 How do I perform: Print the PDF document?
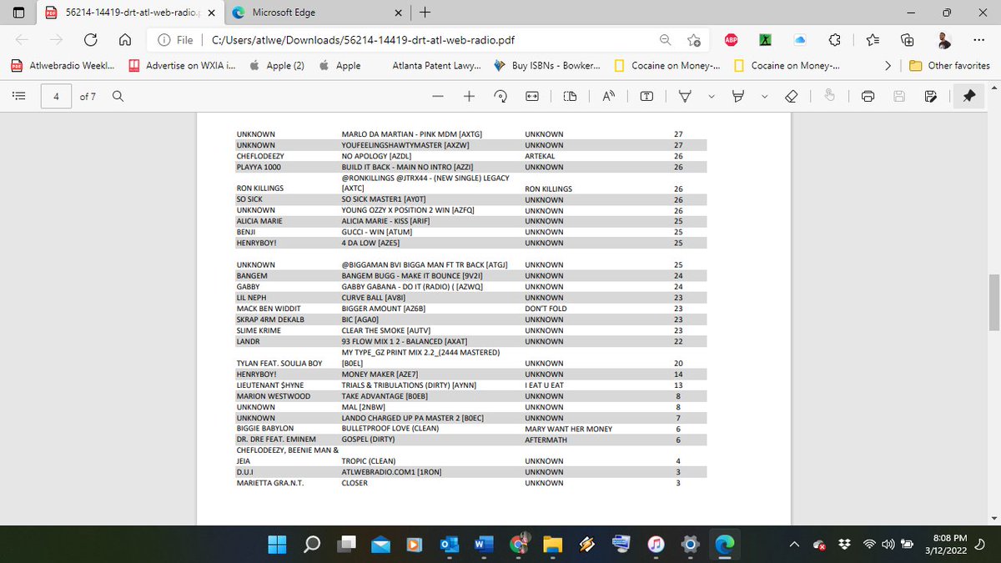click(868, 97)
